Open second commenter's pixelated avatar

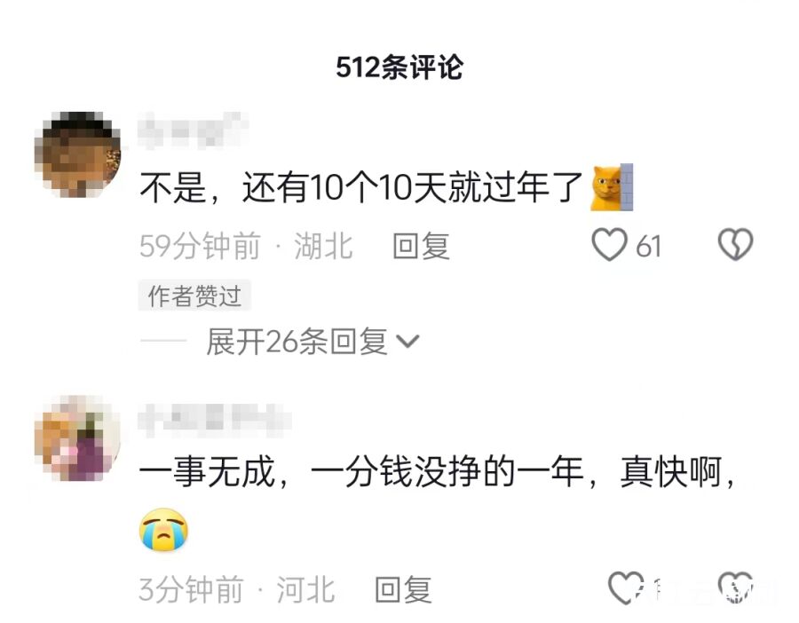pyautogui.click(x=77, y=438)
